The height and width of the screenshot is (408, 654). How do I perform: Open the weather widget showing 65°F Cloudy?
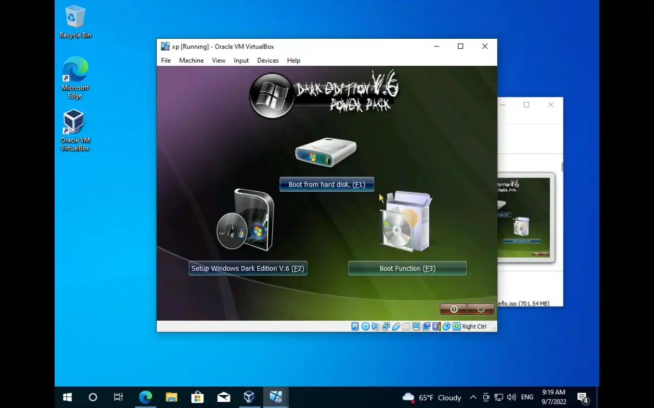tap(432, 397)
